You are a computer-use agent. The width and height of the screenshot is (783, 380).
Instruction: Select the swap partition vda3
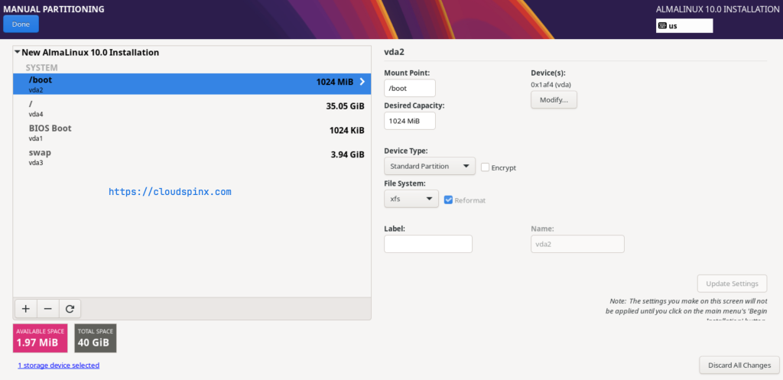point(191,156)
